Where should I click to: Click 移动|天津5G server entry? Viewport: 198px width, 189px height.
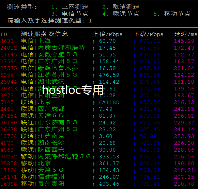tap(42, 170)
